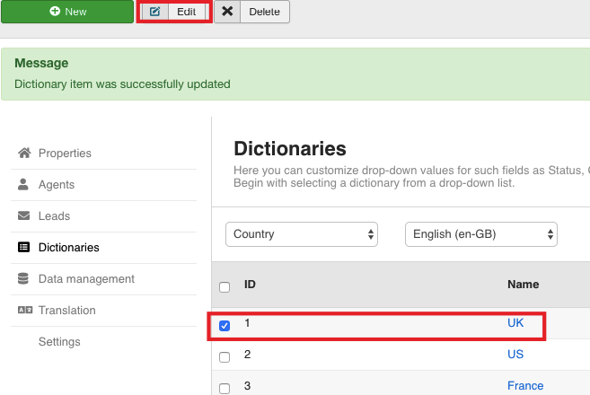Image resolution: width=590 pixels, height=395 pixels.
Task: Click the X icon on Delete button
Action: point(227,12)
